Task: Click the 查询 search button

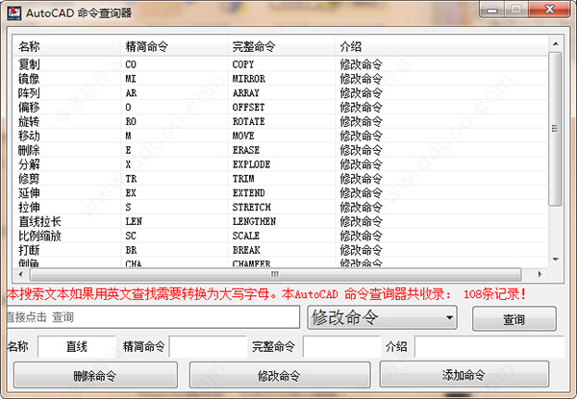Action: [x=514, y=319]
